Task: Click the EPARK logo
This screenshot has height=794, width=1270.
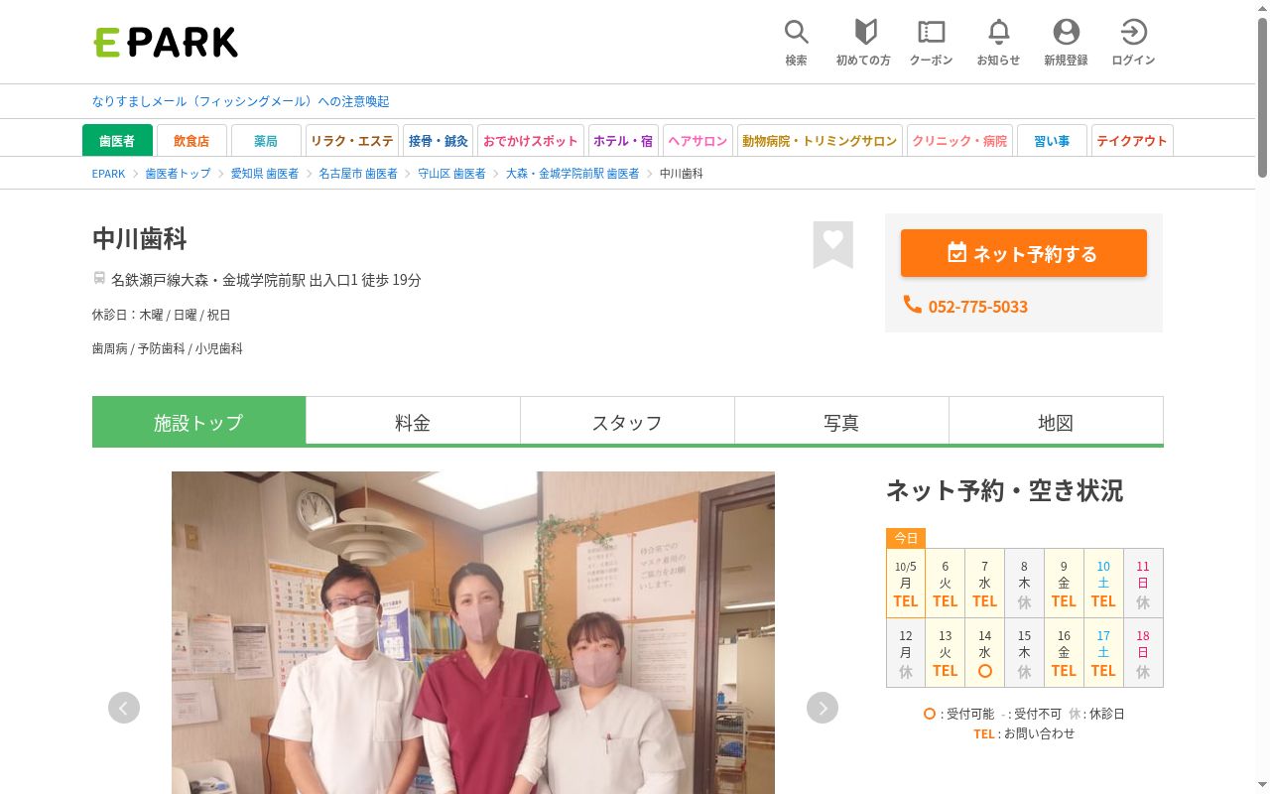Action: [x=166, y=42]
